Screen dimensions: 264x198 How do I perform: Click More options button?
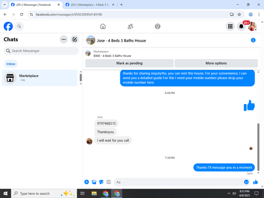pos(216,63)
